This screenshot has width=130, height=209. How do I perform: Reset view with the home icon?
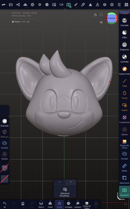tap(101, 22)
